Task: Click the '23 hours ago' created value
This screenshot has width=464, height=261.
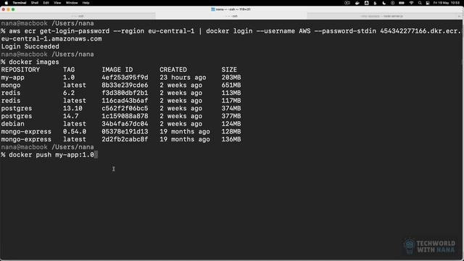Action: (x=183, y=78)
